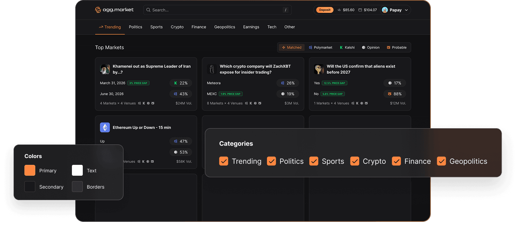Click the 1.9% PRICE GAP badge

pyautogui.click(x=231, y=94)
